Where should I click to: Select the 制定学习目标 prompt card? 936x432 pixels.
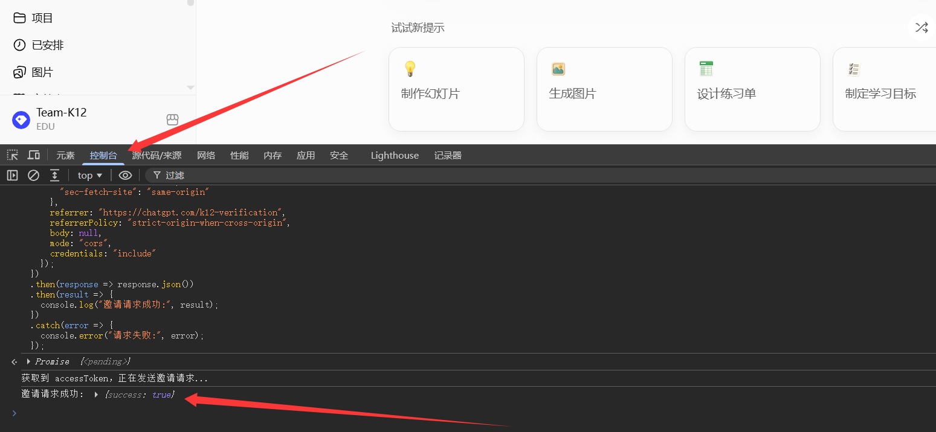click(x=884, y=89)
